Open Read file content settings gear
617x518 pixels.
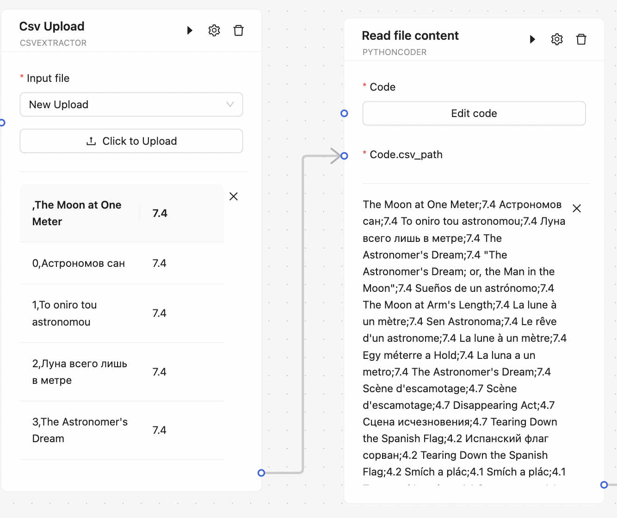click(557, 39)
